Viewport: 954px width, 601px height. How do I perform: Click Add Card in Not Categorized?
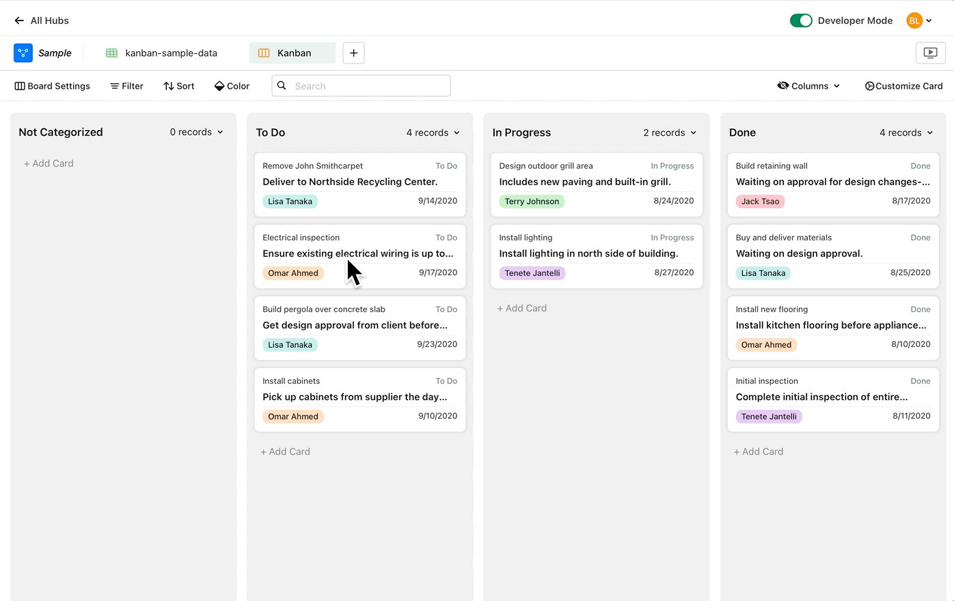[x=49, y=163]
